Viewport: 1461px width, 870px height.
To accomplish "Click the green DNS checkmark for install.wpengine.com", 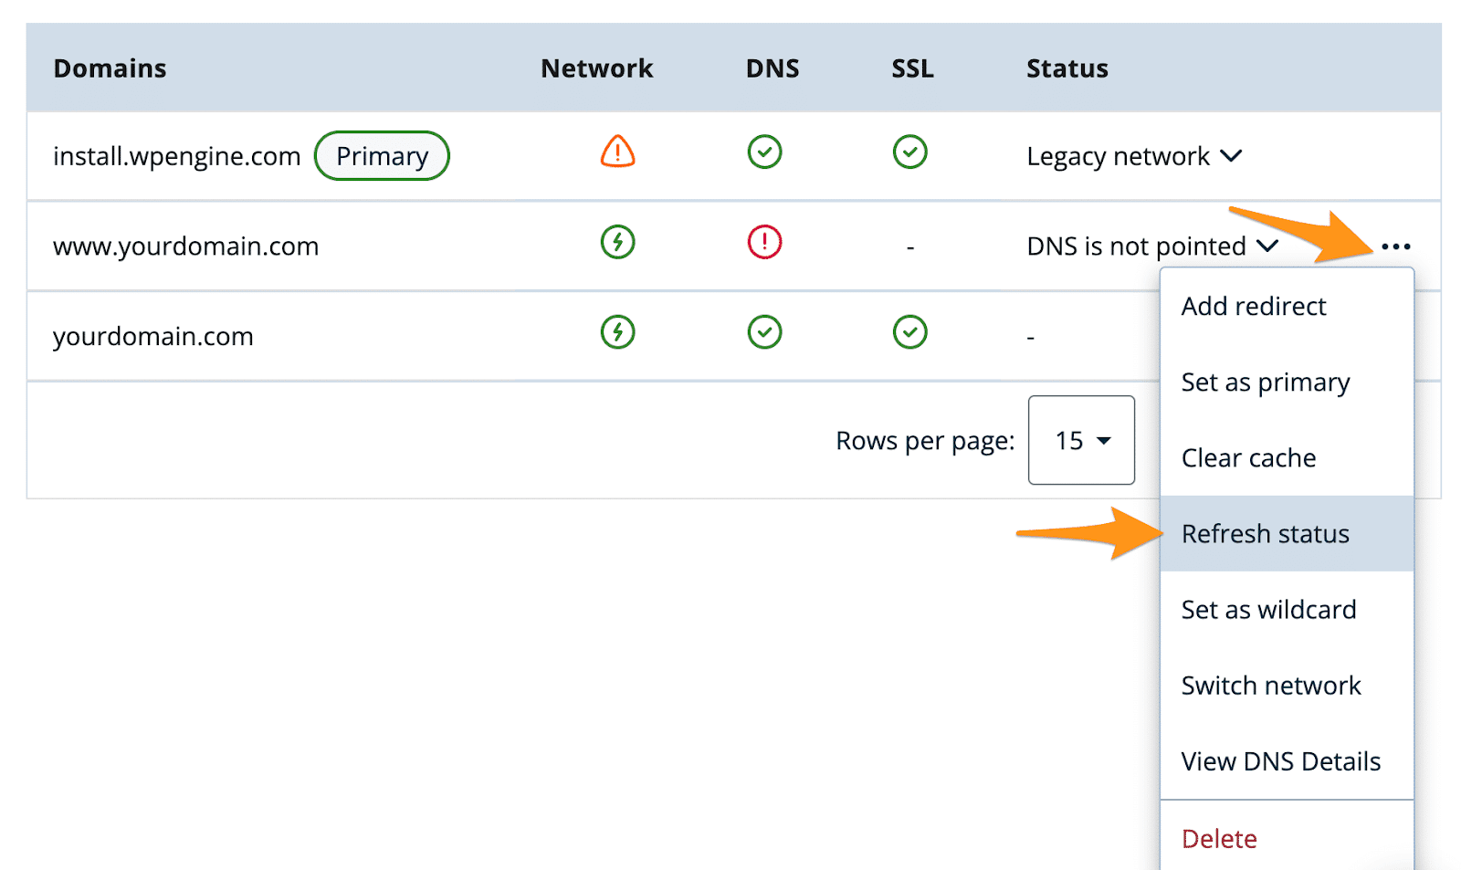I will click(x=764, y=152).
